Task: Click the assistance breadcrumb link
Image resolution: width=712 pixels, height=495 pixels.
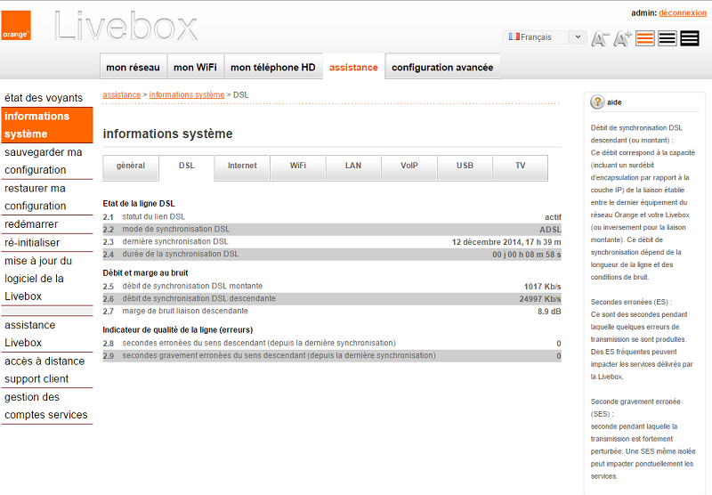Action: (x=122, y=94)
